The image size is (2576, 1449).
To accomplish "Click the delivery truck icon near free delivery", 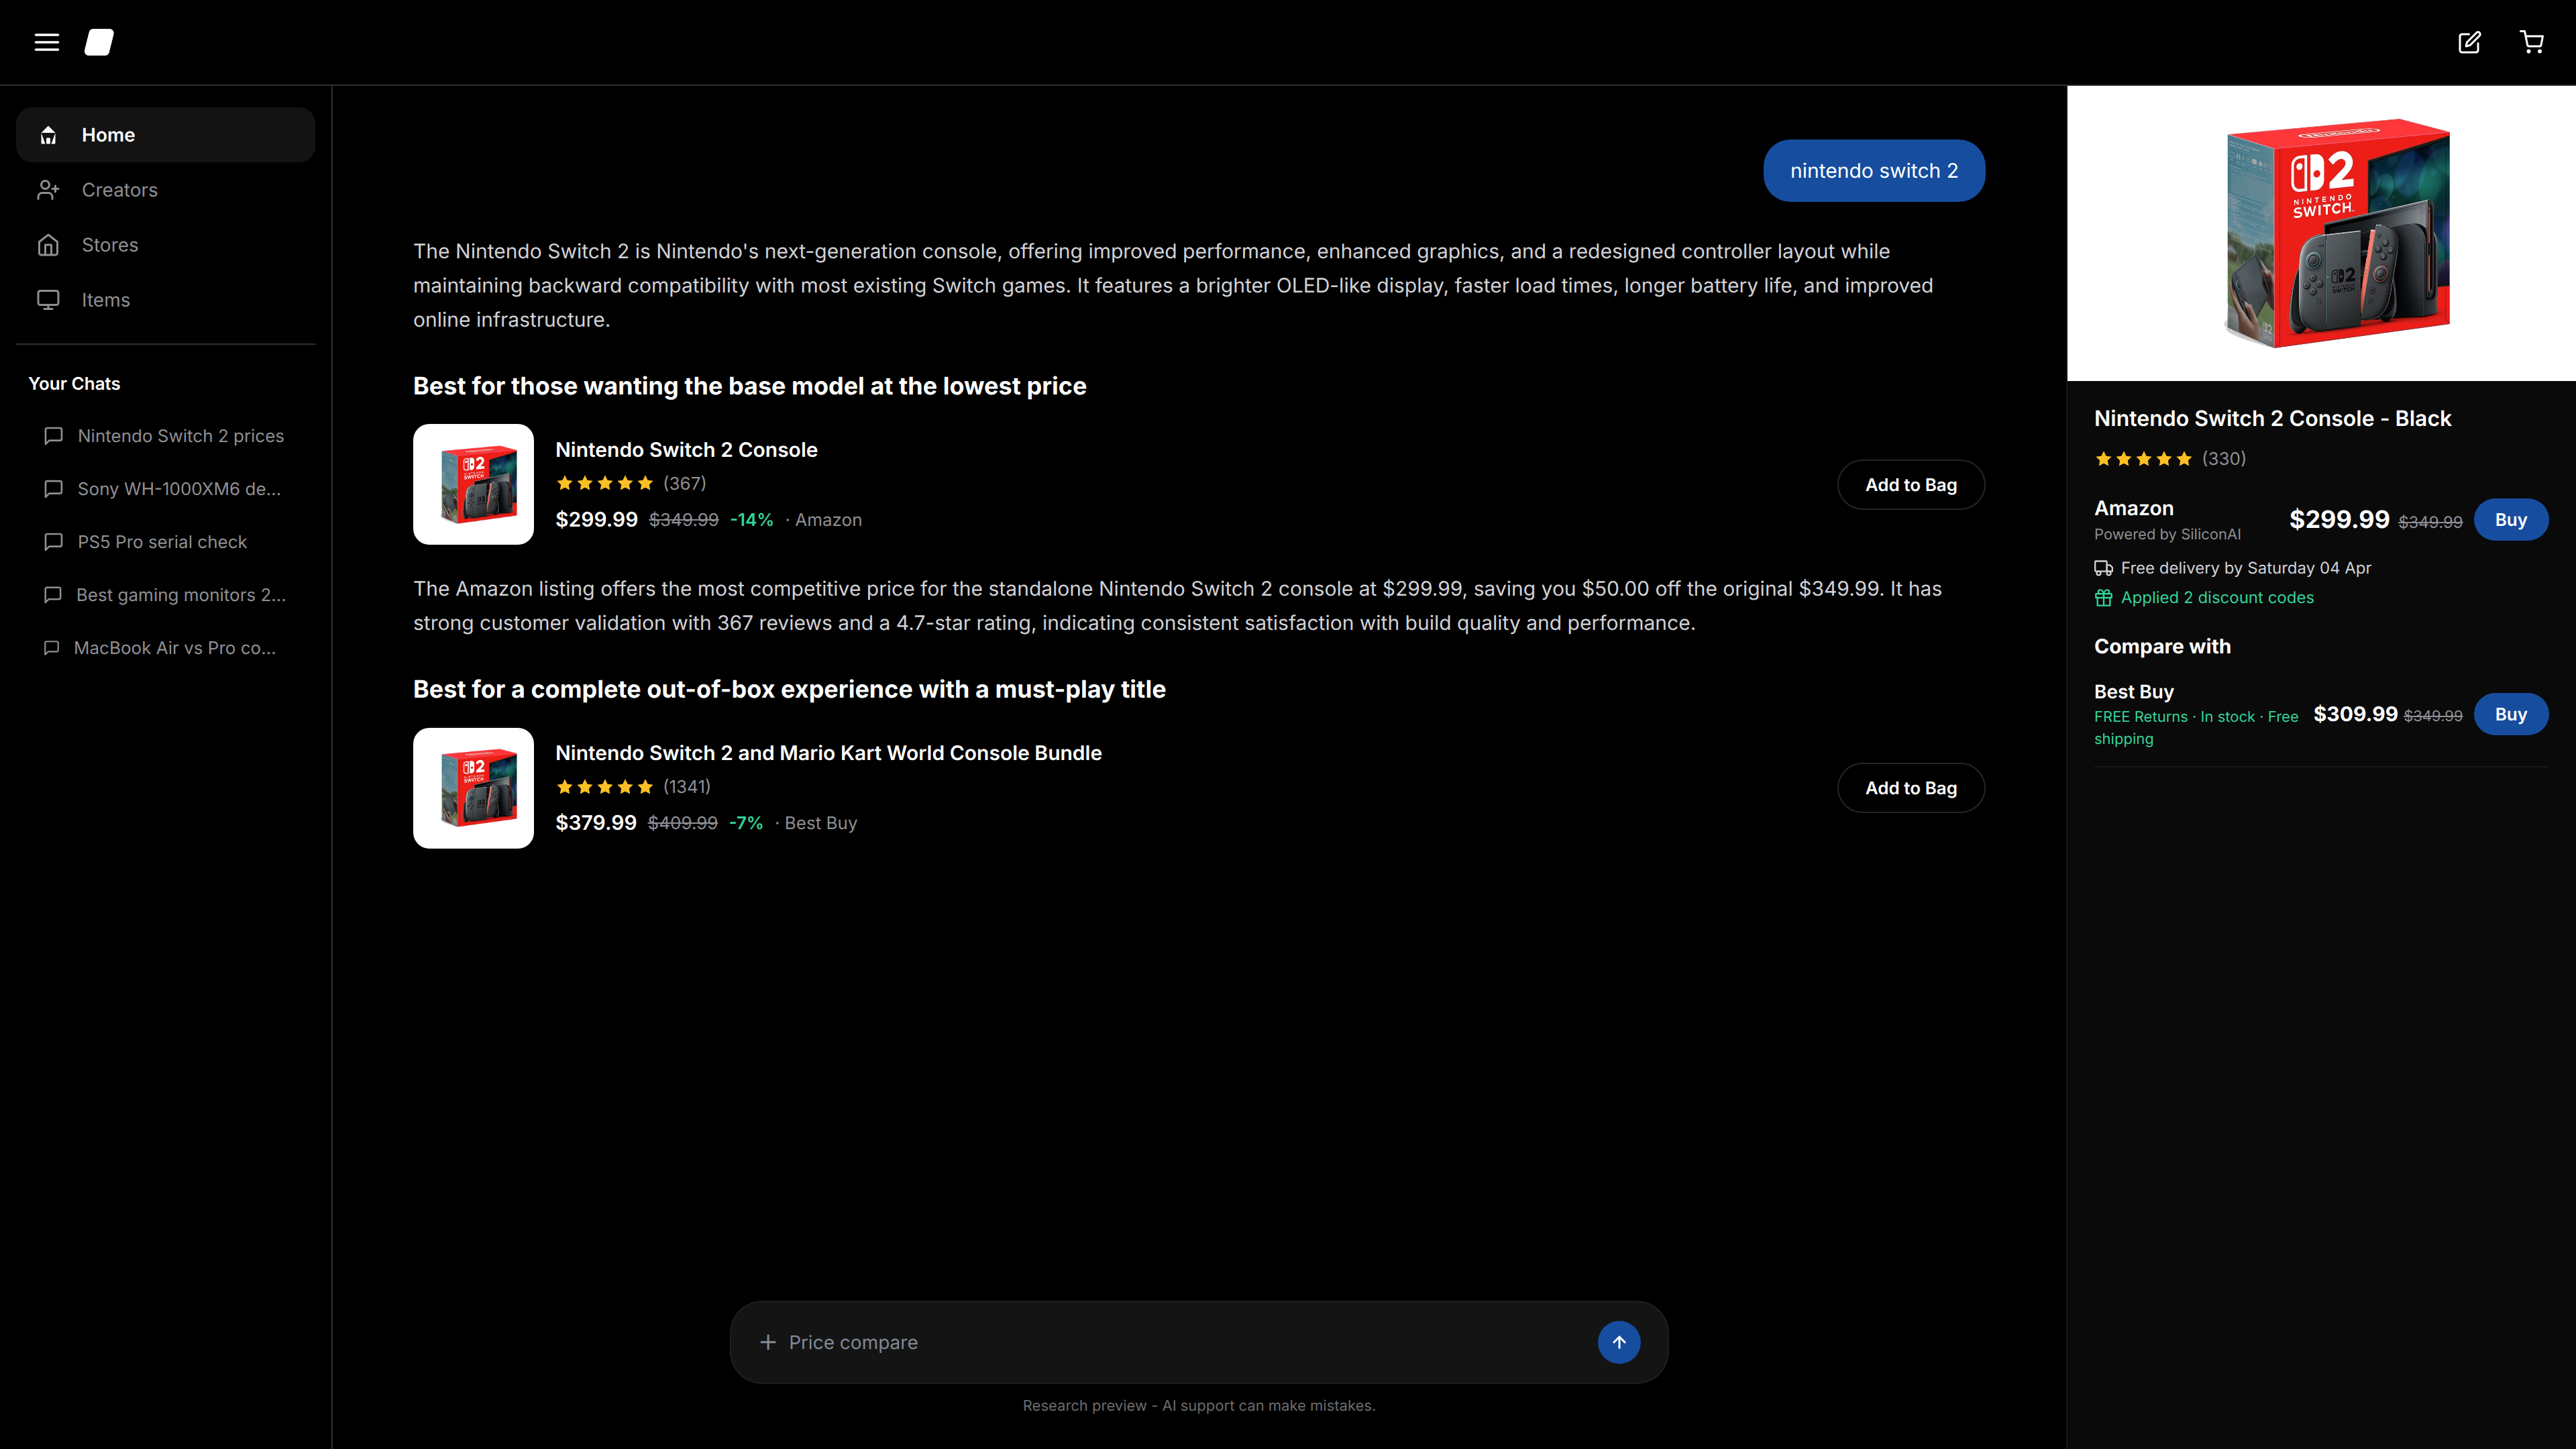I will click(2104, 567).
